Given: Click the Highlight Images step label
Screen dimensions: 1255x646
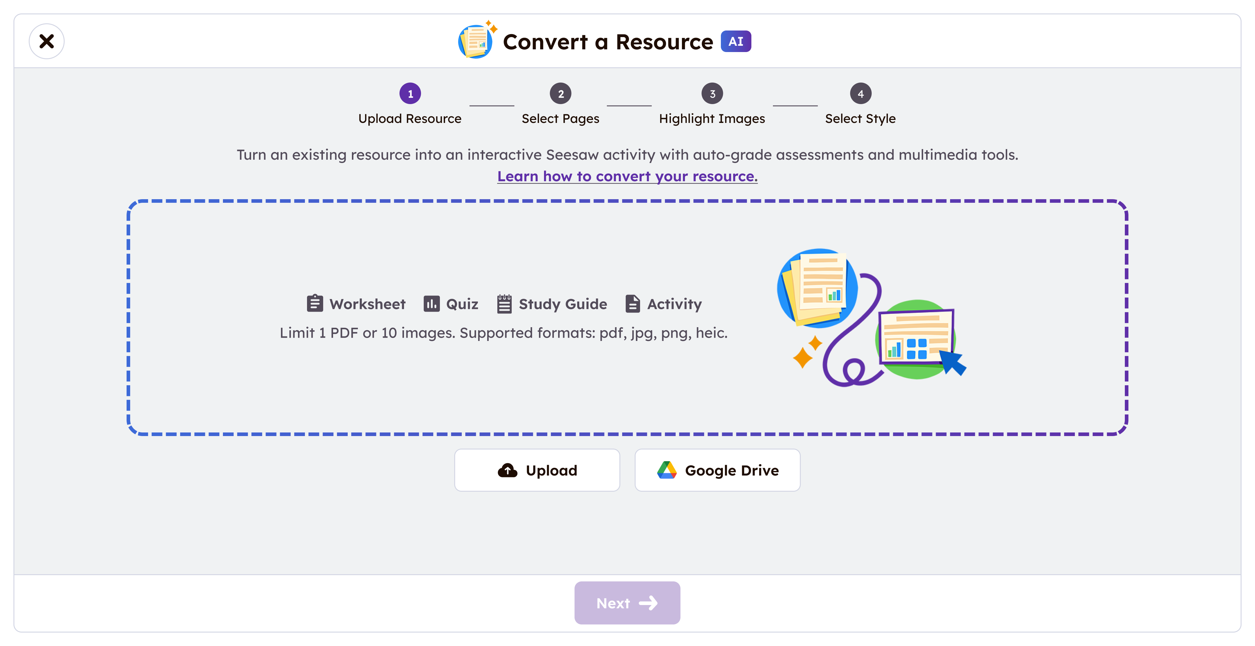Looking at the screenshot, I should click(x=712, y=119).
